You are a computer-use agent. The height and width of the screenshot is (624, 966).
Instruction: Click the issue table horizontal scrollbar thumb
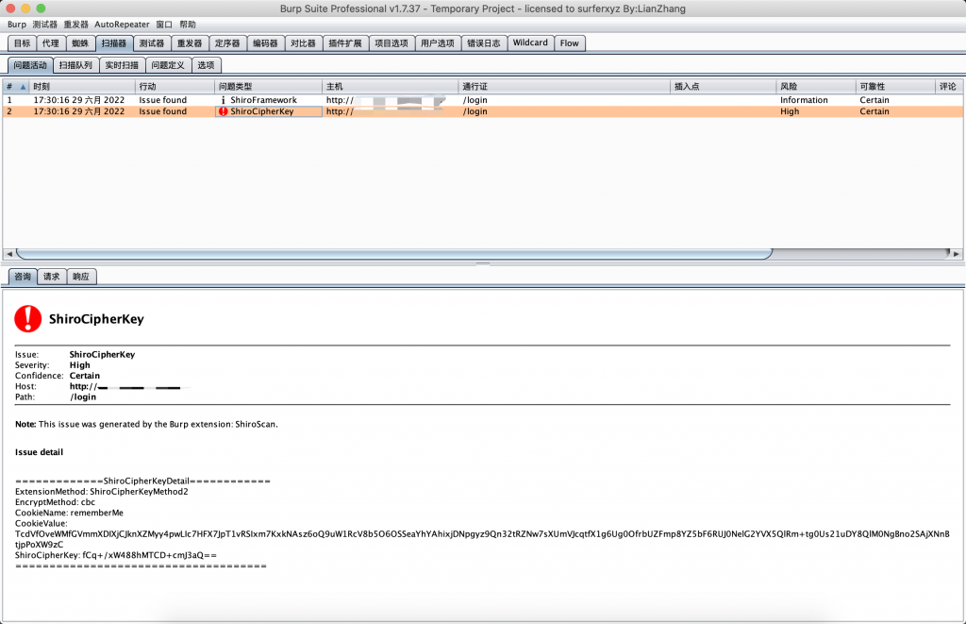(x=394, y=253)
